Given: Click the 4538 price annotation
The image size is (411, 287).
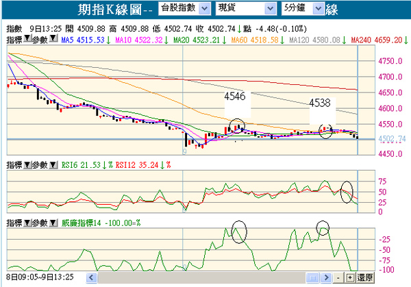Looking at the screenshot, I should point(320,103).
